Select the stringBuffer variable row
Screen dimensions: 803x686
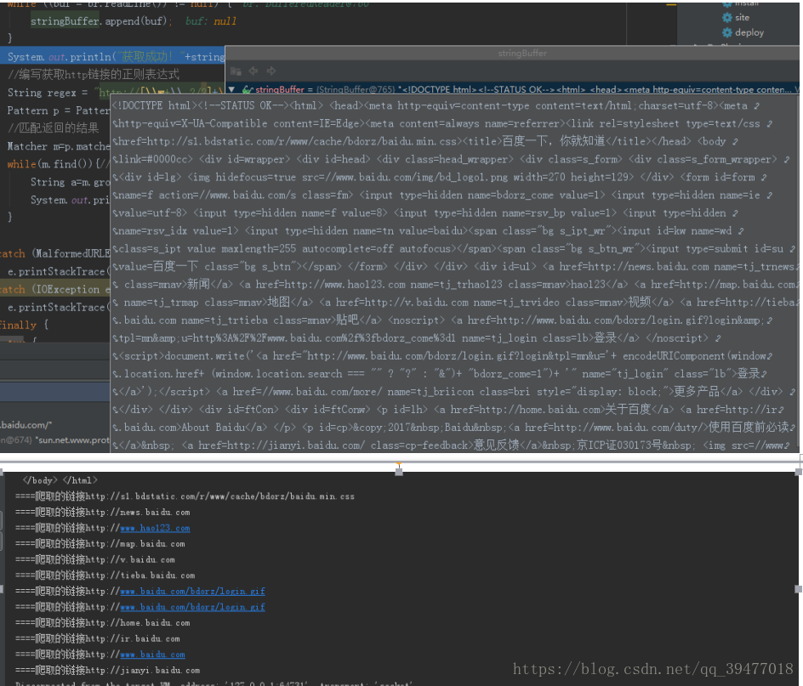[x=512, y=89]
